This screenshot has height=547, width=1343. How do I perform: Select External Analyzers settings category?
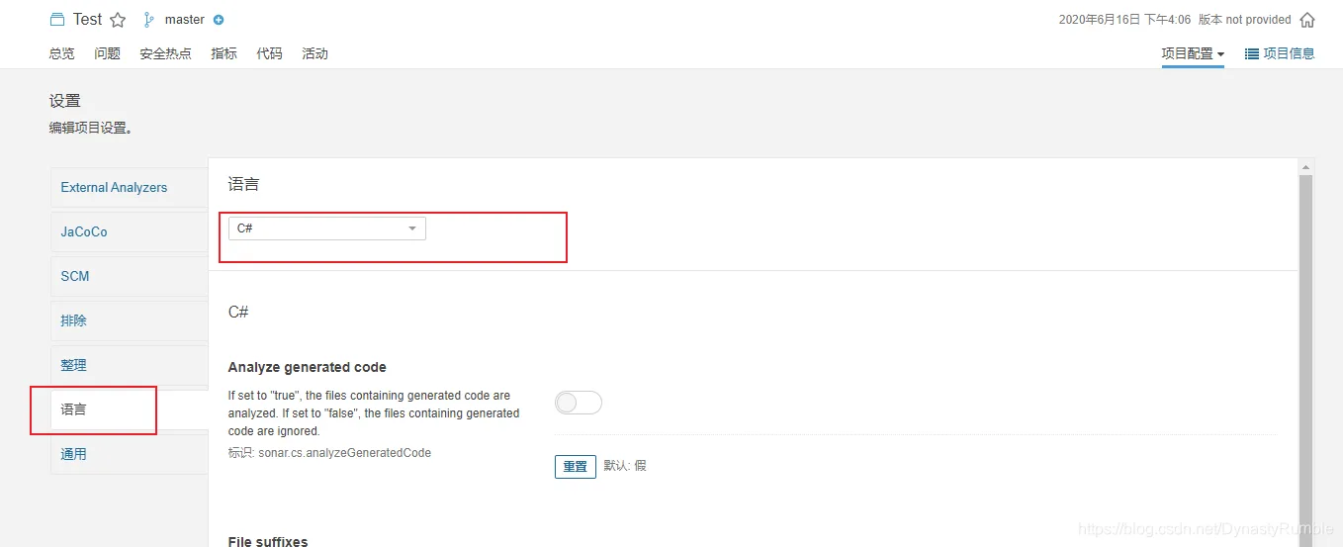[130, 187]
